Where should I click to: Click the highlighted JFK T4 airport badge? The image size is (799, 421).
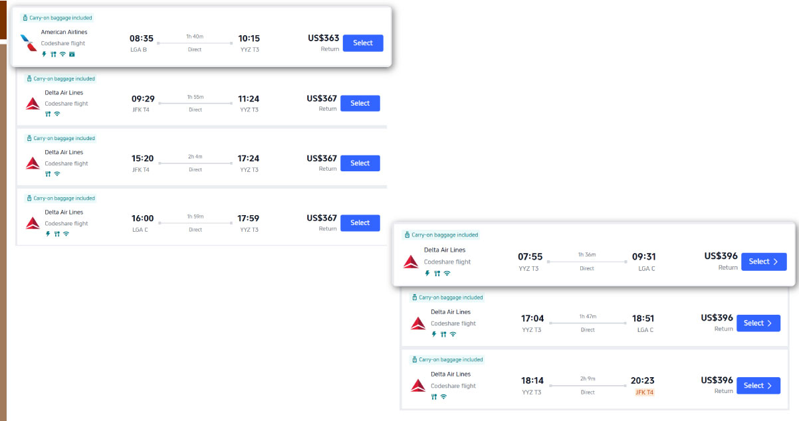tap(644, 392)
